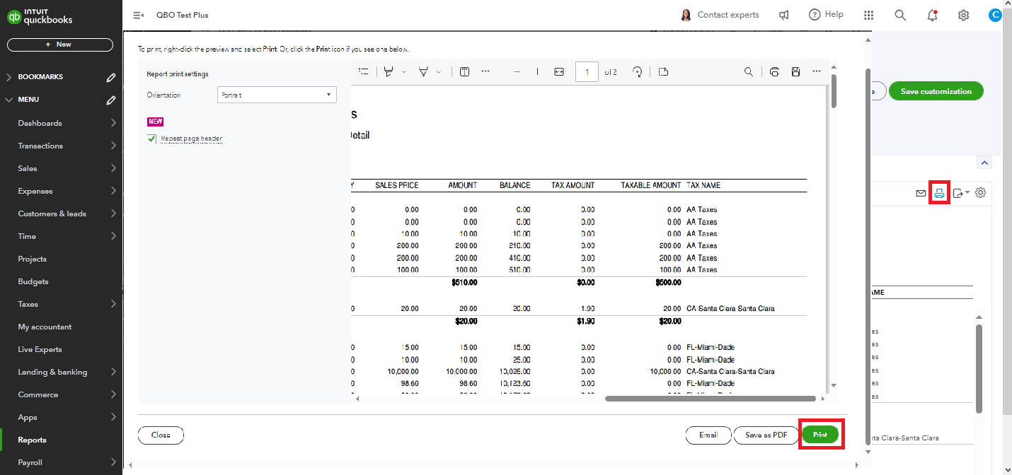Expand the Sales menu chevron

coord(113,168)
